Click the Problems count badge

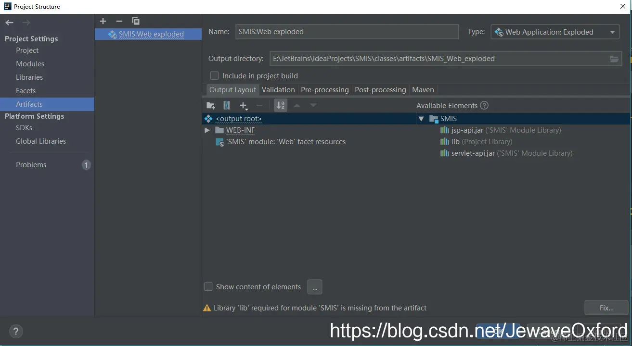click(x=86, y=165)
